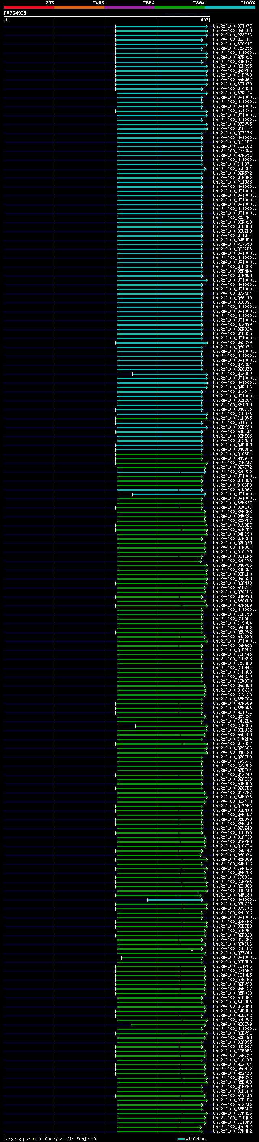Select hit label UniRef100_Q4P993
The width and height of the screenshot is (259, 1142).
coord(232,596)
